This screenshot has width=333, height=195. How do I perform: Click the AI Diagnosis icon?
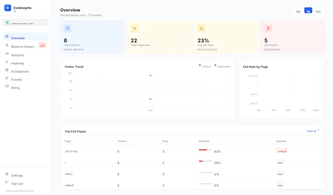point(7,70)
